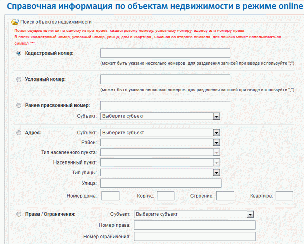Click the property search magnifier icon
This screenshot has width=304, height=244.
pos(15,22)
